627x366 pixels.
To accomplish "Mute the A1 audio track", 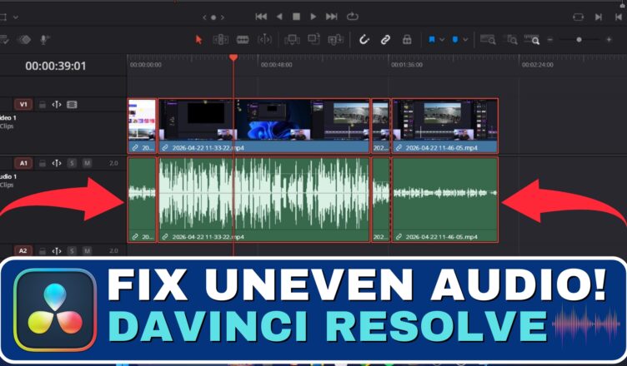I will point(87,163).
